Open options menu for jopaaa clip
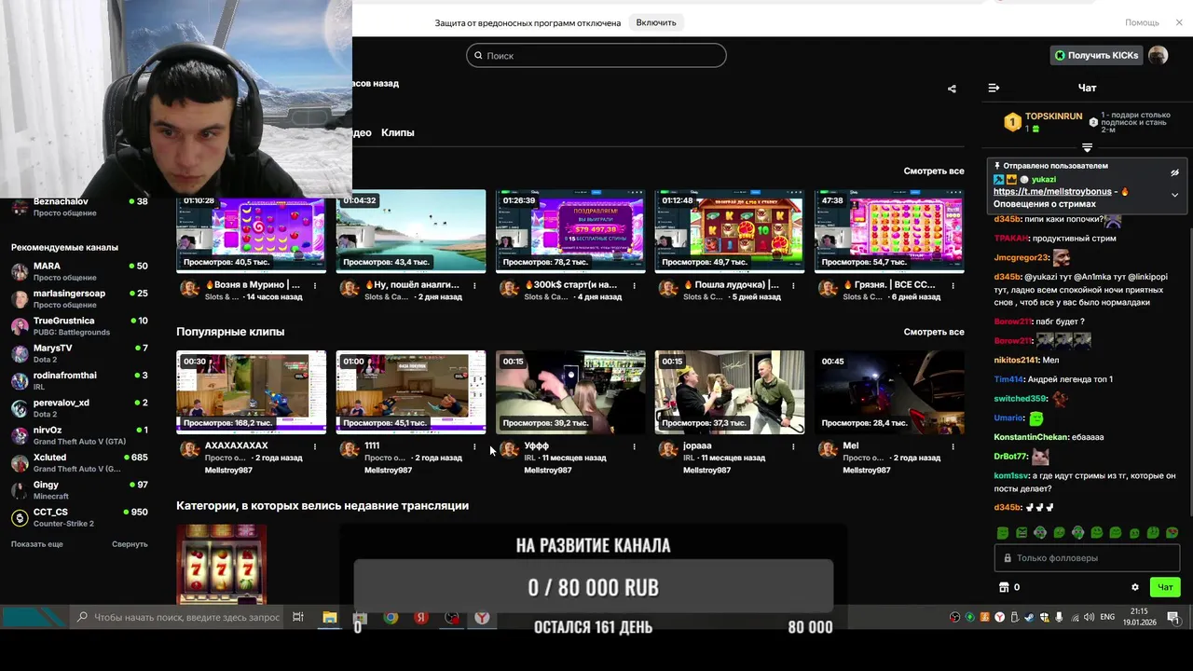Image resolution: width=1193 pixels, height=671 pixels. (x=793, y=447)
